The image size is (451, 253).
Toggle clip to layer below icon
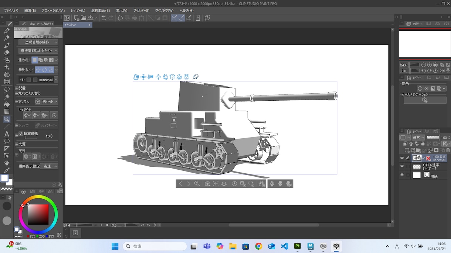click(x=406, y=144)
